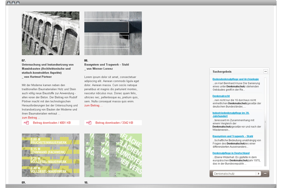Click the PDF icon for the 3342 KB download
This screenshot has width=282, height=188.
coord(89,123)
